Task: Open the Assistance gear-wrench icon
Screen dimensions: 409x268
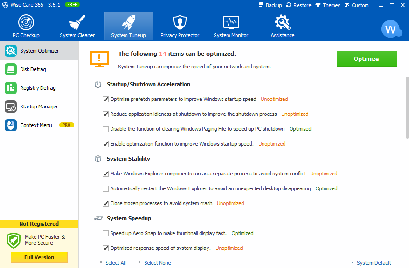Action: tap(282, 22)
